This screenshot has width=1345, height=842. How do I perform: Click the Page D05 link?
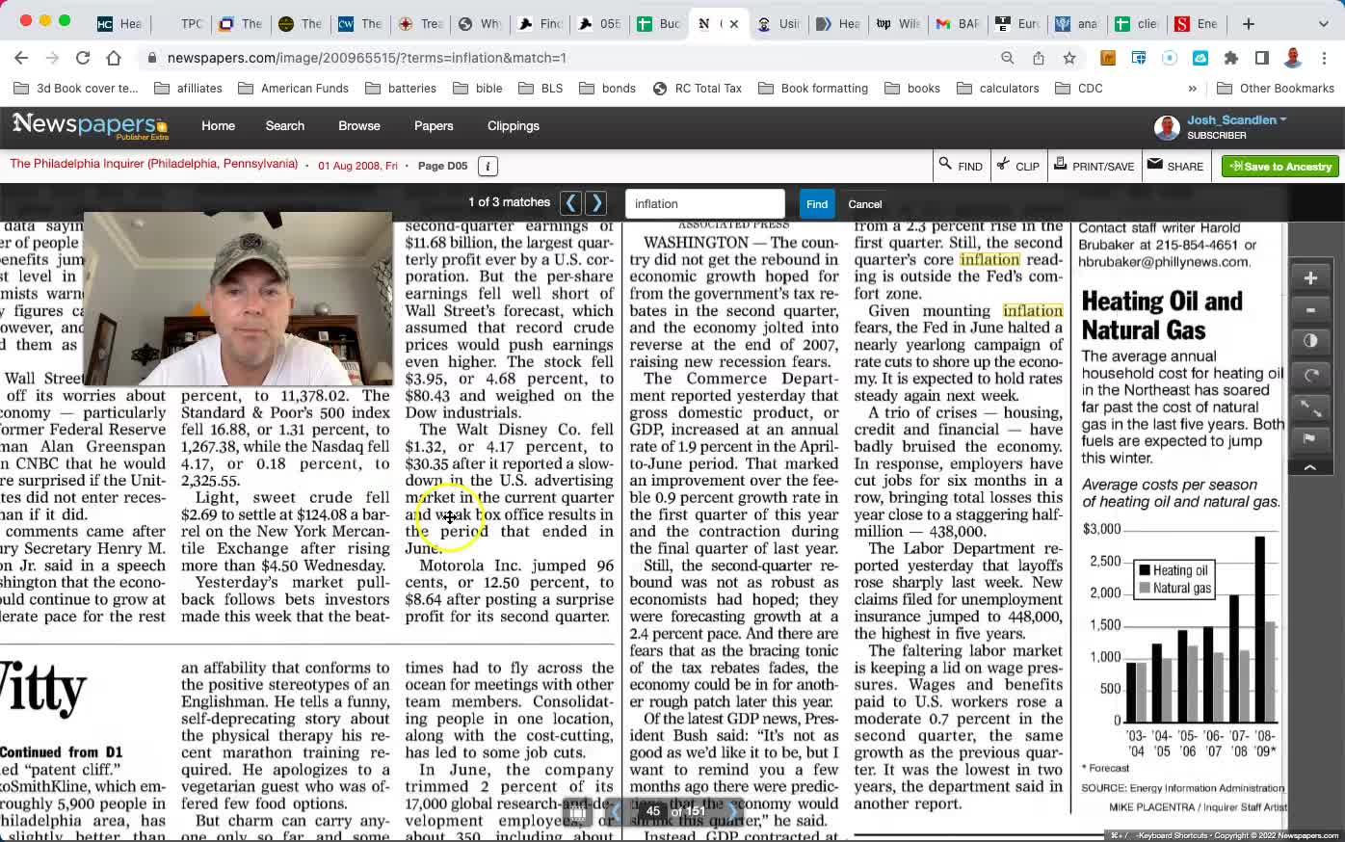[442, 166]
